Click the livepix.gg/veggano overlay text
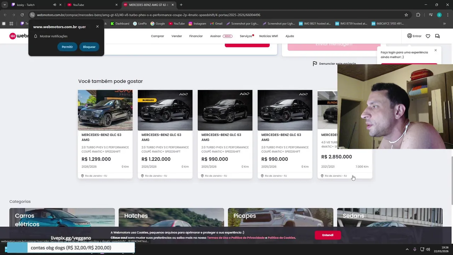 coord(71,238)
